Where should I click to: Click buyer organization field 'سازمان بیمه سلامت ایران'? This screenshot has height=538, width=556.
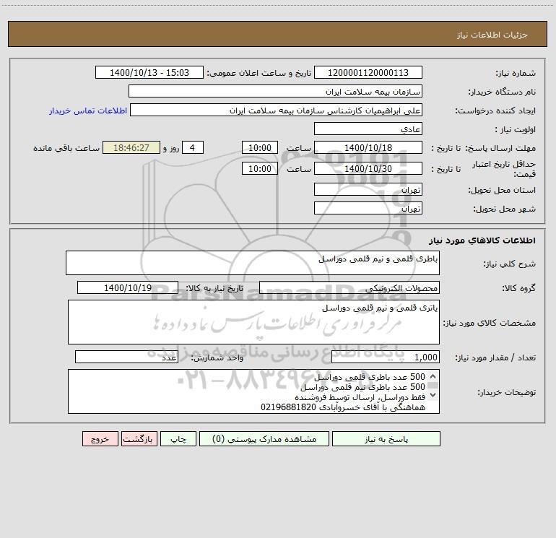pos(275,91)
